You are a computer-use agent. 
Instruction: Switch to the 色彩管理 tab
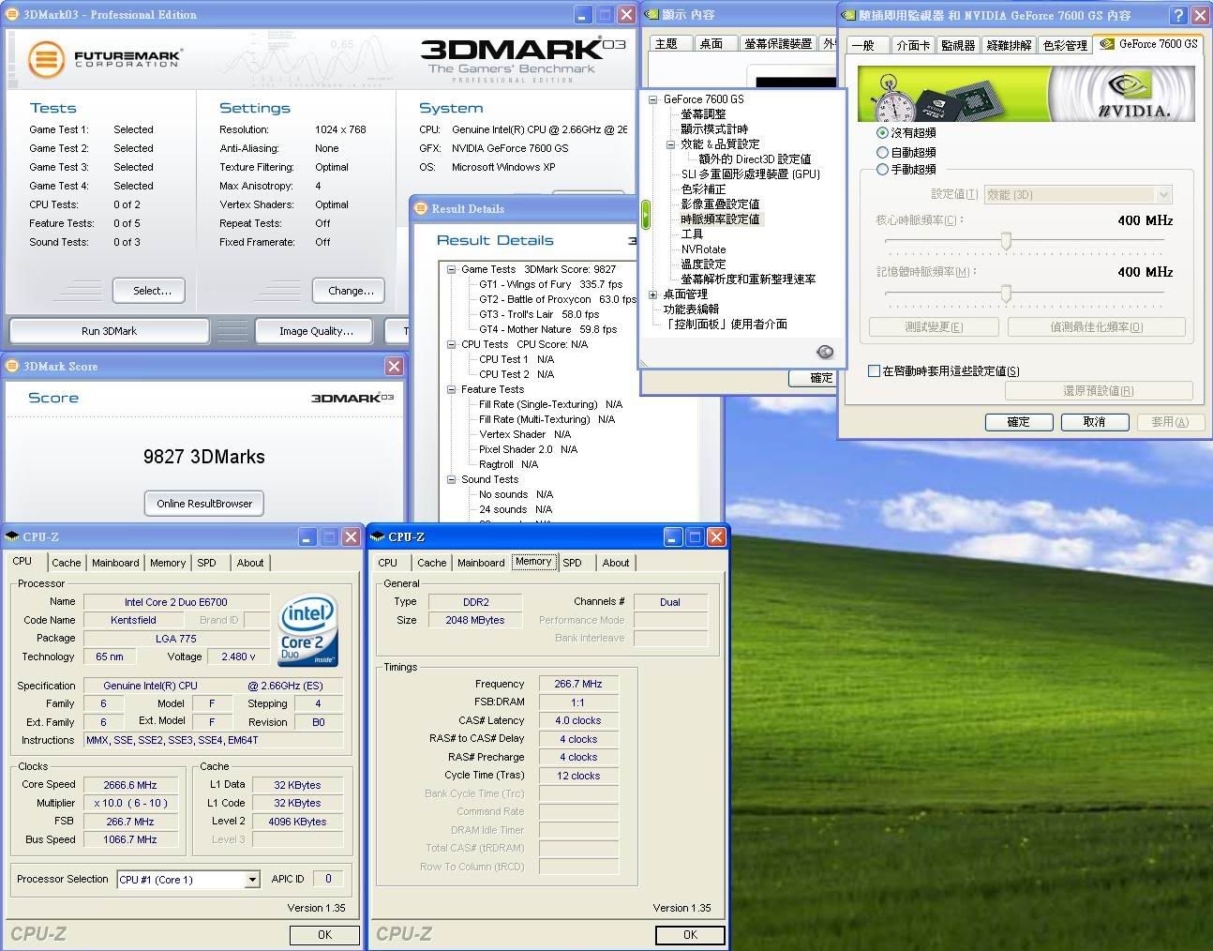(x=1065, y=45)
